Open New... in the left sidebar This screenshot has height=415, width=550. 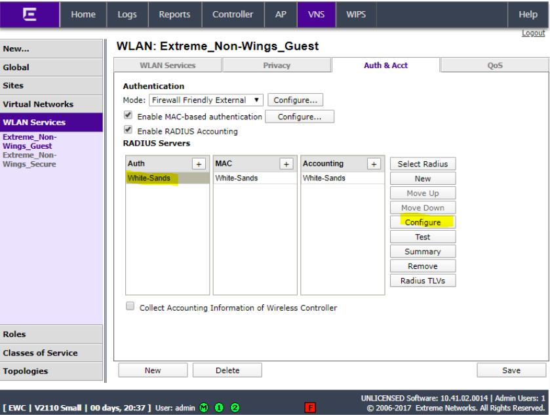coord(51,49)
